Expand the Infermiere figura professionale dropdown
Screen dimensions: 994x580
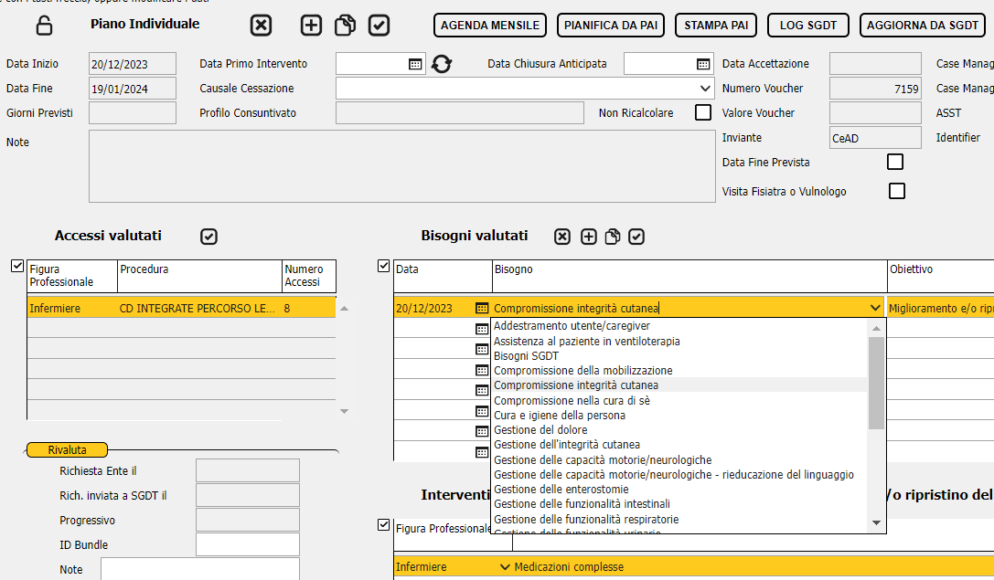tap(506, 567)
